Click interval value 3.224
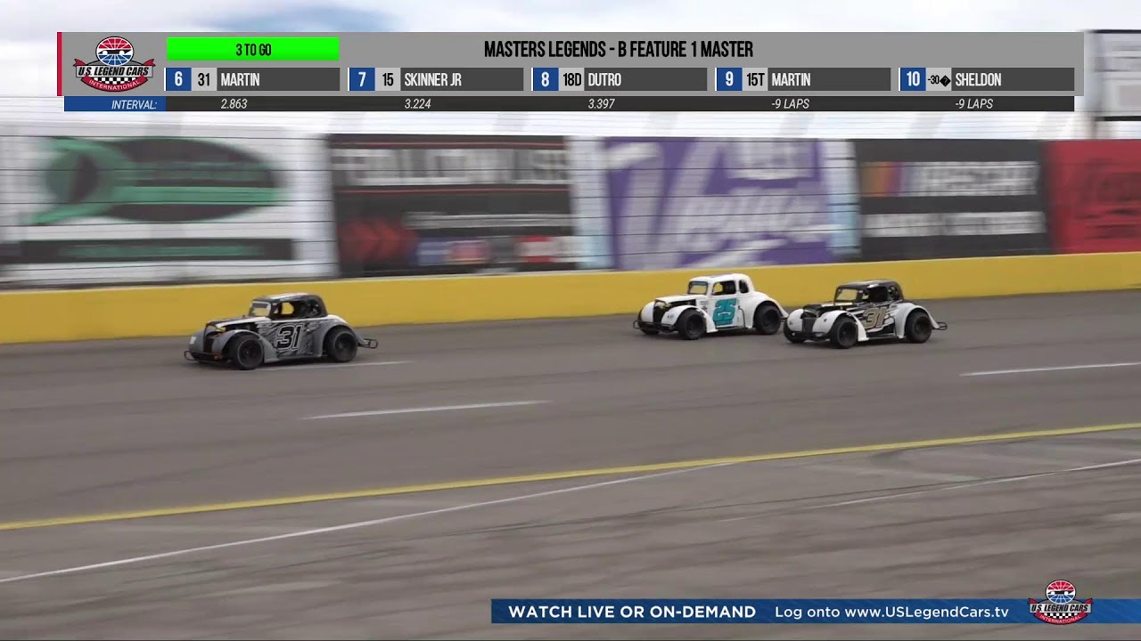The height and width of the screenshot is (641, 1141). (x=417, y=104)
